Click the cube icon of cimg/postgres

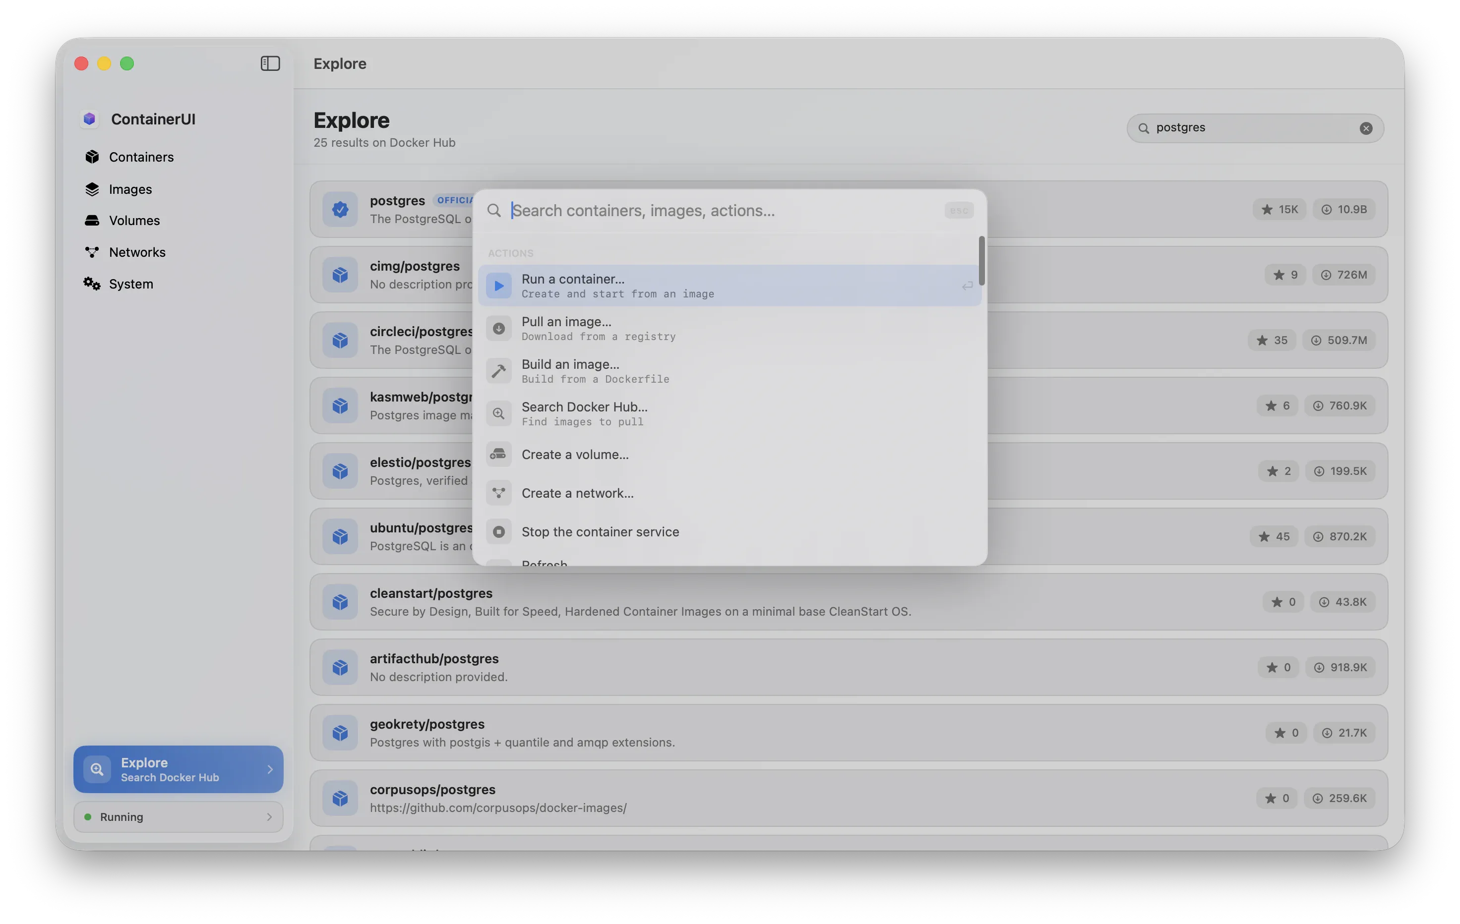(x=340, y=275)
